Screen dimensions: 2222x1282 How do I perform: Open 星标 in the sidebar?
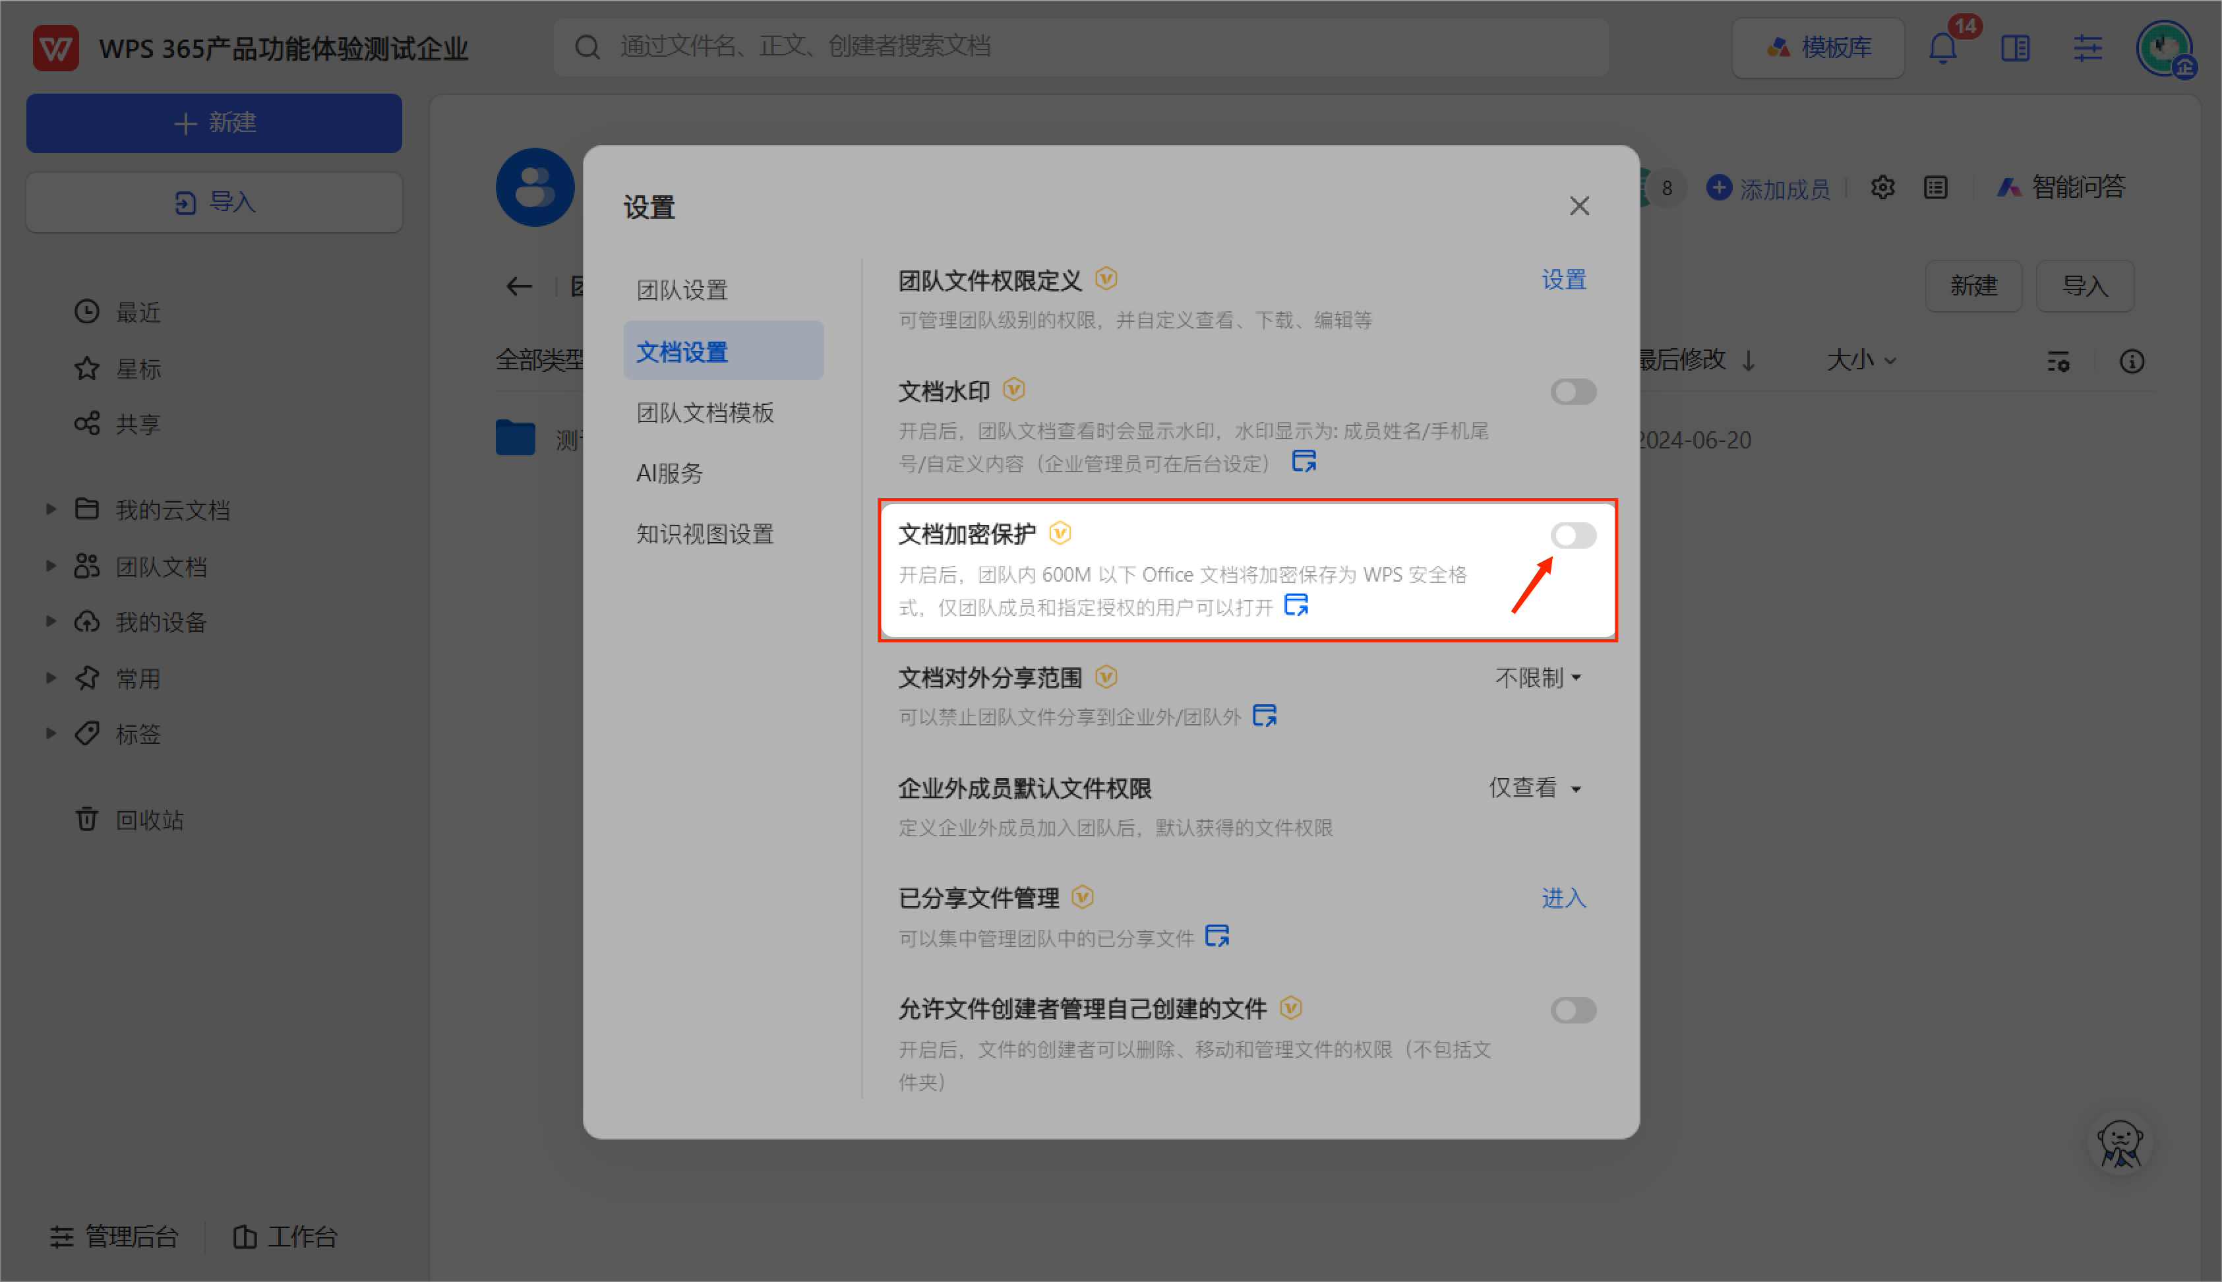117,368
